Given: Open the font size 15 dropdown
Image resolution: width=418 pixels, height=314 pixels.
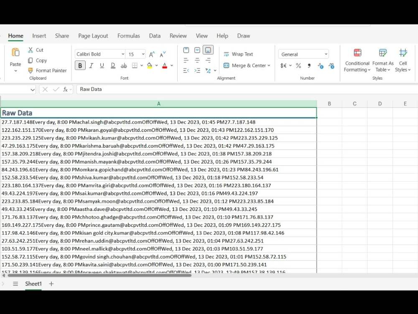Looking at the screenshot, I should pos(143,54).
